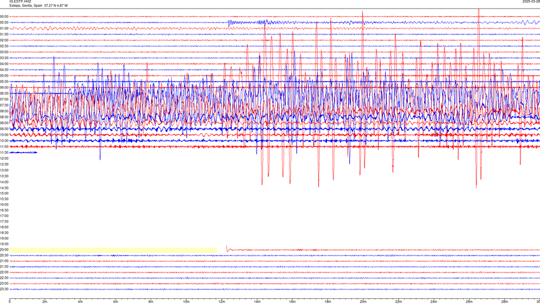Select the 04:30 time row label
The image size is (540, 304).
[x=4, y=70]
